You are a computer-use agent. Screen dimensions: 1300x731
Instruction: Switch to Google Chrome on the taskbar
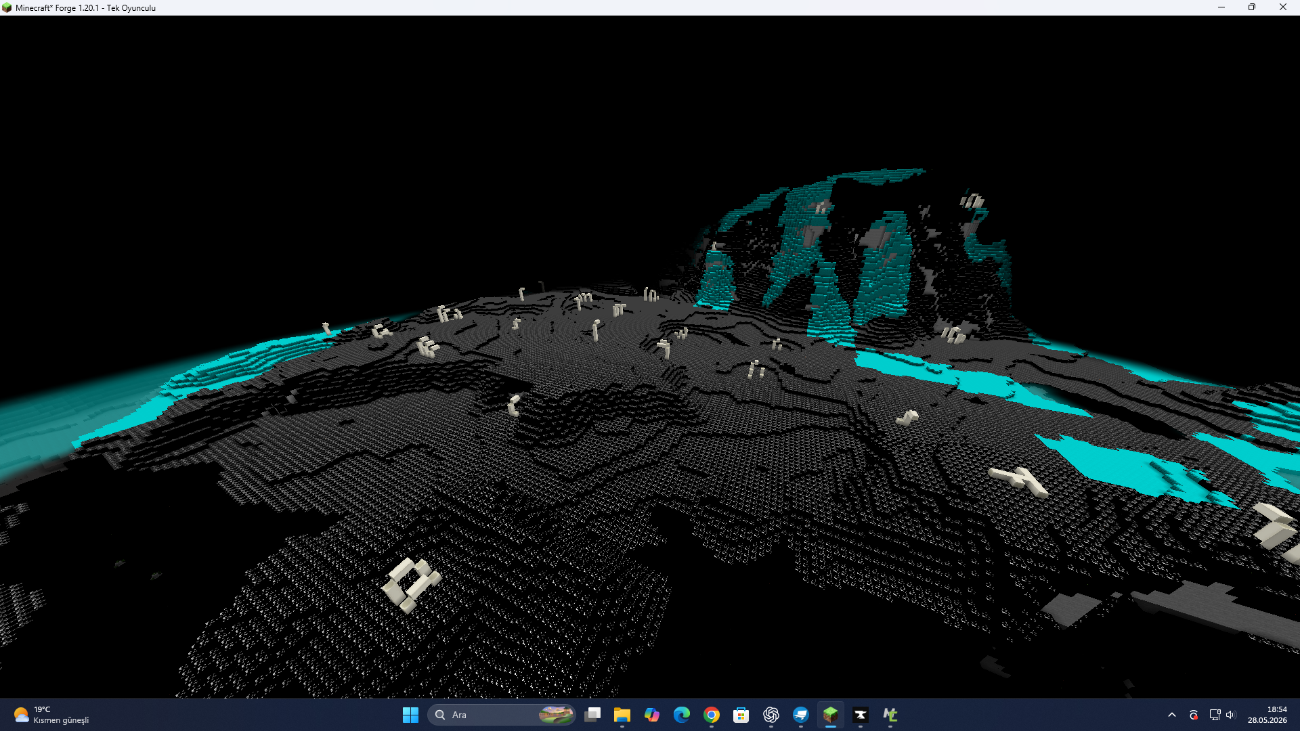tap(712, 715)
